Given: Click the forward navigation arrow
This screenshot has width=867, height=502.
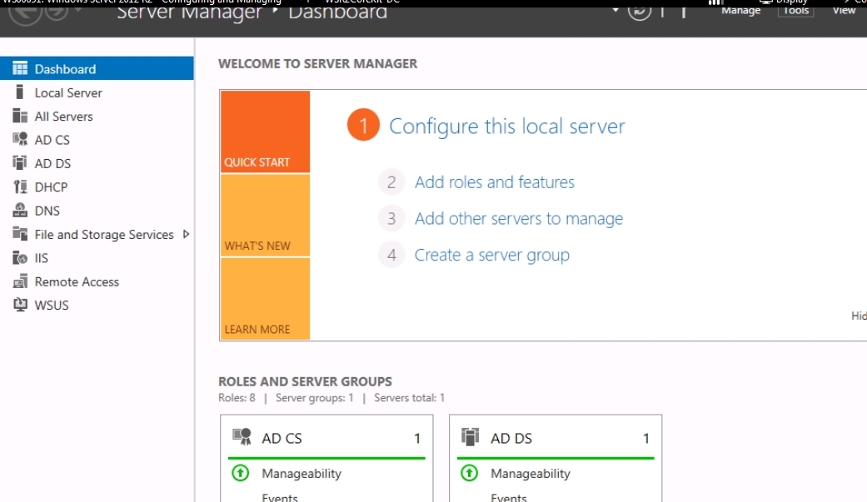Looking at the screenshot, I should (56, 11).
